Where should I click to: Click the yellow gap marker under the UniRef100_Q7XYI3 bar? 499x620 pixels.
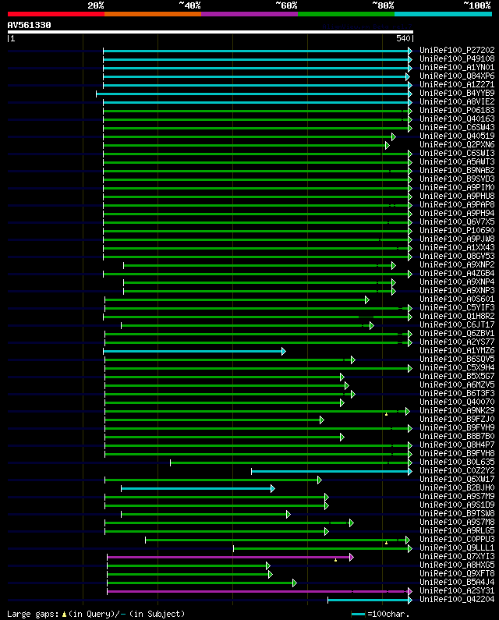[335, 560]
